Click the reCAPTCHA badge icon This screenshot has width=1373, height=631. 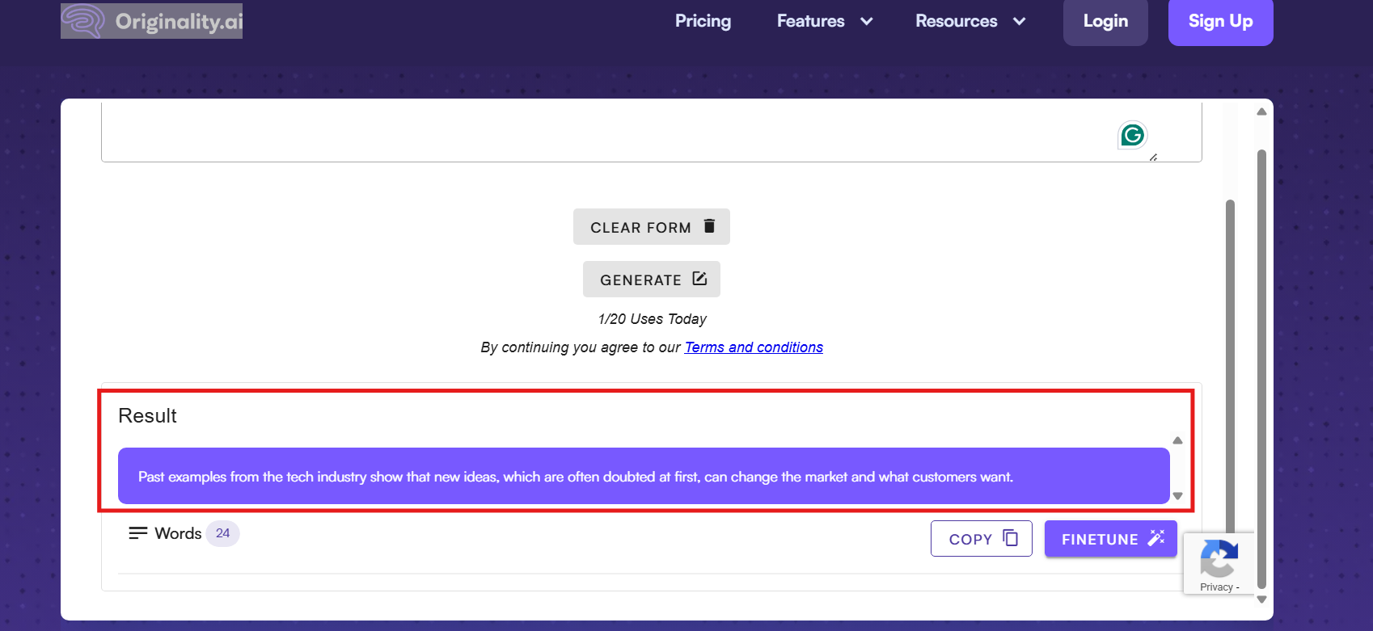click(x=1219, y=557)
